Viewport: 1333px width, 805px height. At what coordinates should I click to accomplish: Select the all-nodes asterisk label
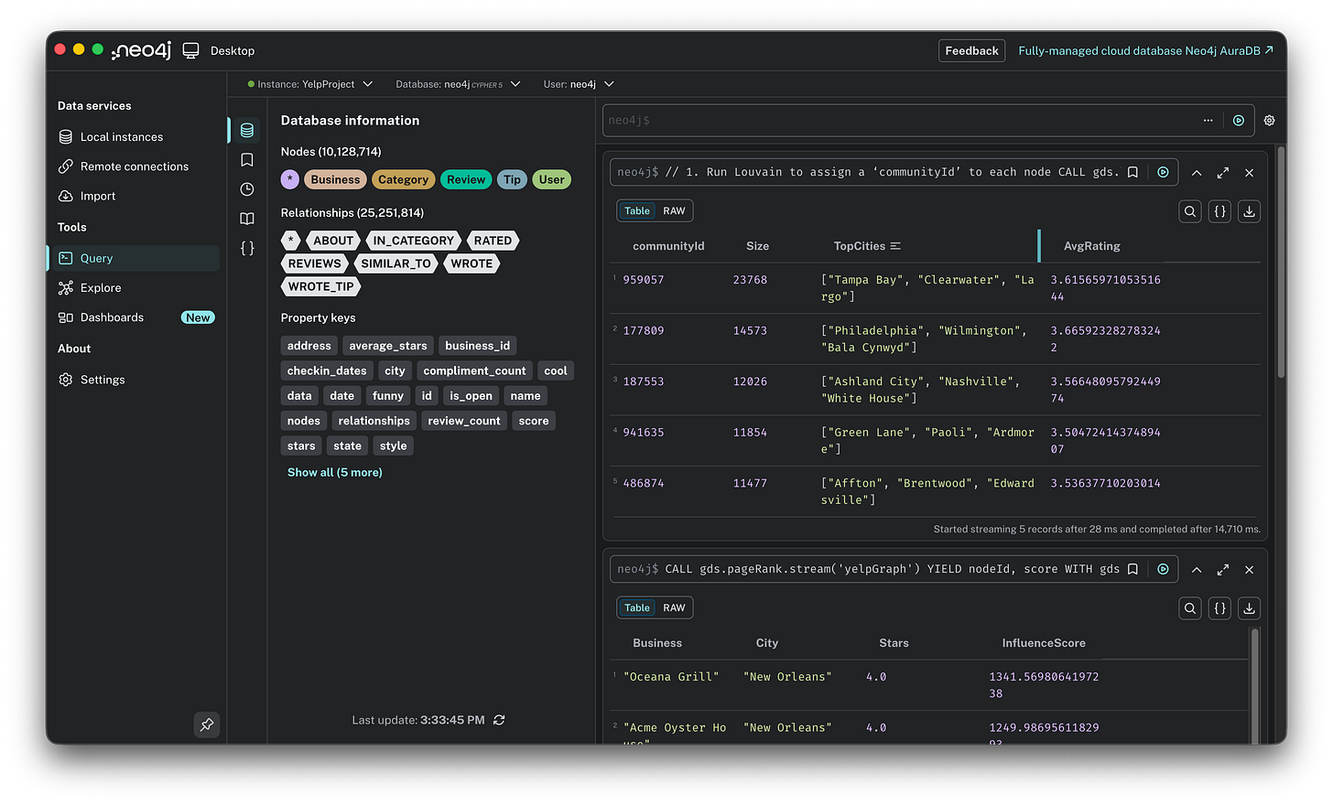click(290, 179)
